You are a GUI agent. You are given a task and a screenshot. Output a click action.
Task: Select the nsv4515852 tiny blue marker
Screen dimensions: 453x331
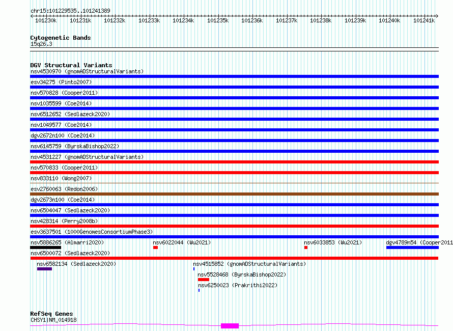point(194,269)
